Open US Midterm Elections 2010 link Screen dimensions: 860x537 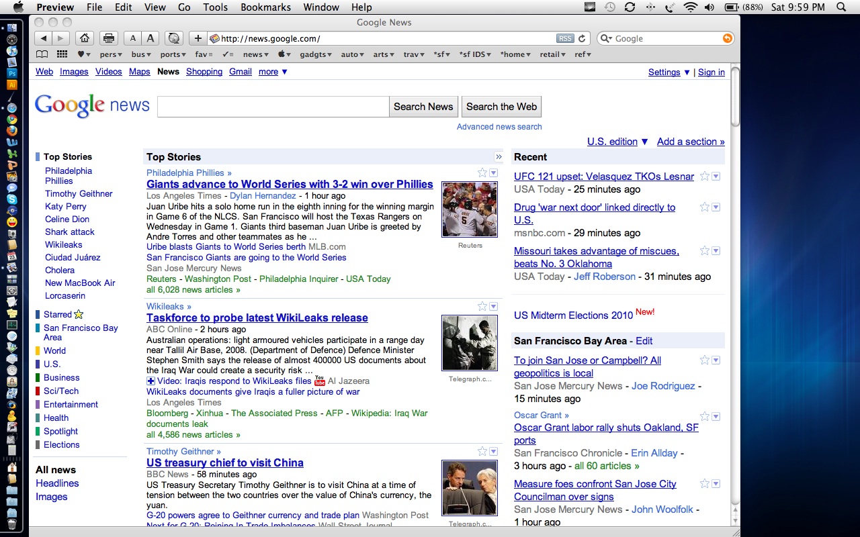[574, 315]
